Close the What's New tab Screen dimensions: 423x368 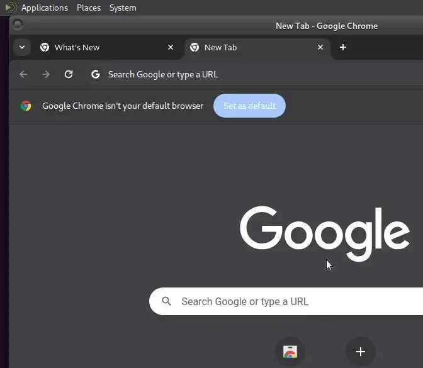pyautogui.click(x=171, y=47)
